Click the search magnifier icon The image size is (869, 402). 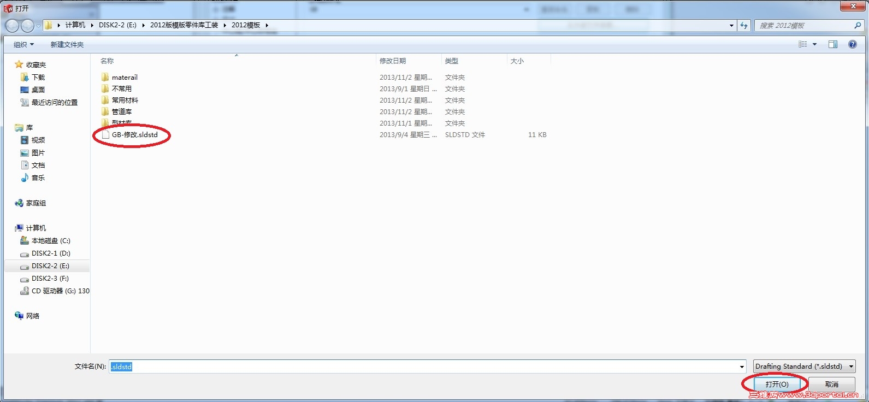coord(858,25)
